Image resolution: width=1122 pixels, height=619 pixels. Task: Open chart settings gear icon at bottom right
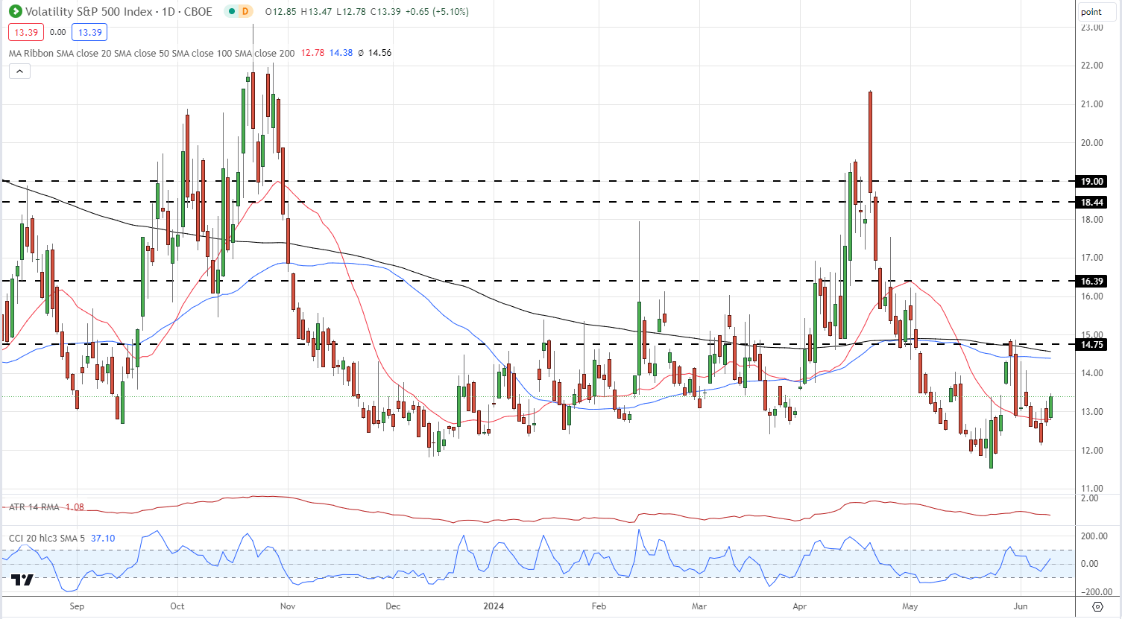click(x=1097, y=607)
